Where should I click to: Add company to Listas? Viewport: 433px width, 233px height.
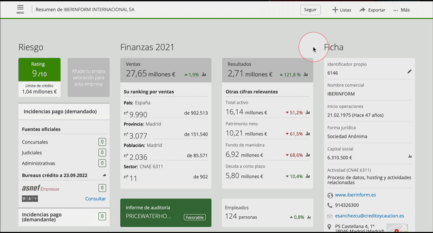(342, 10)
